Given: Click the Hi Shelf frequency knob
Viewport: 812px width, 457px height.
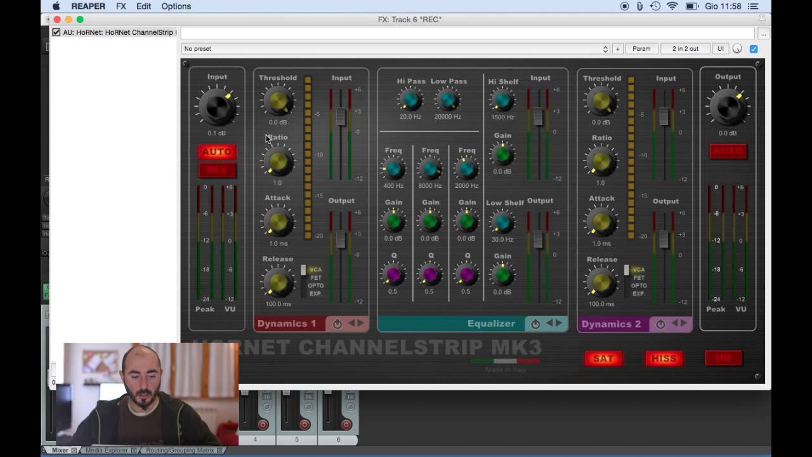Looking at the screenshot, I should click(x=502, y=100).
